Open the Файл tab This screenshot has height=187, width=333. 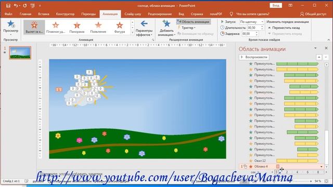click(8, 14)
